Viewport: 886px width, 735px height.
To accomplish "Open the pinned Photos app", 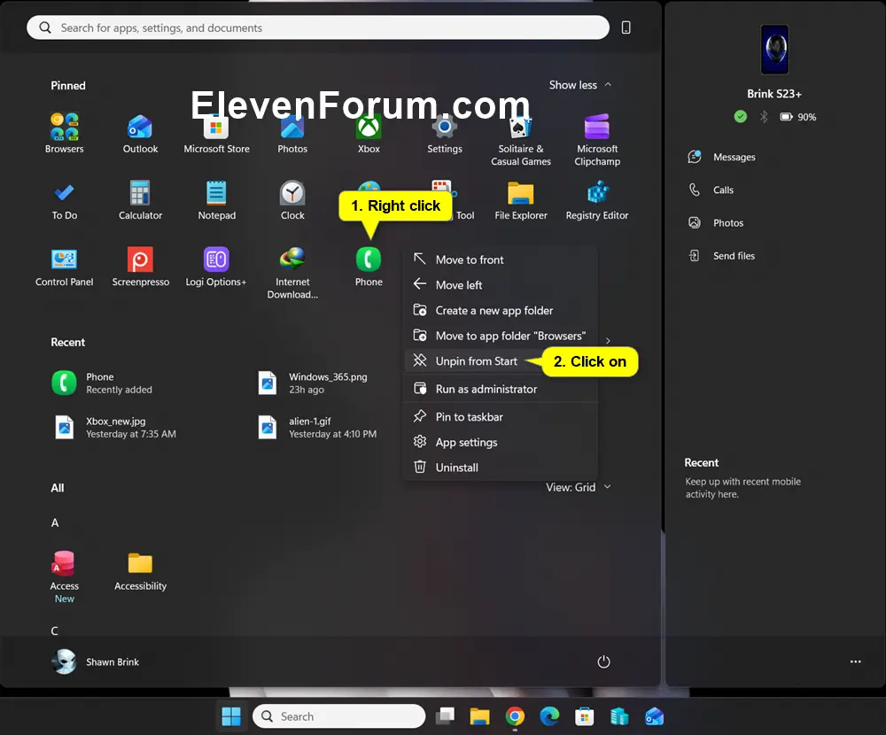I will point(292,134).
